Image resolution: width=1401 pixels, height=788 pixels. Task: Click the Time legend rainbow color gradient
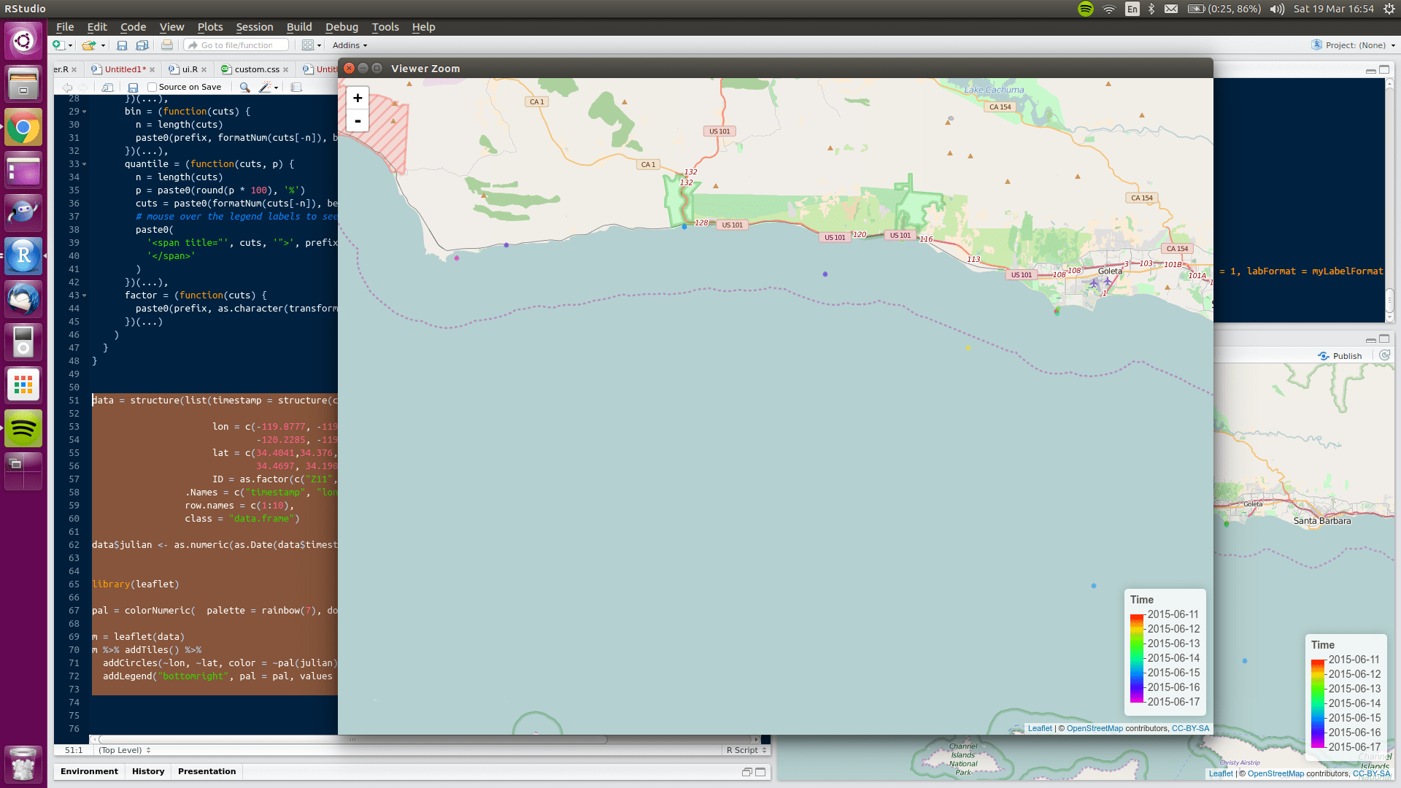pyautogui.click(x=1136, y=658)
